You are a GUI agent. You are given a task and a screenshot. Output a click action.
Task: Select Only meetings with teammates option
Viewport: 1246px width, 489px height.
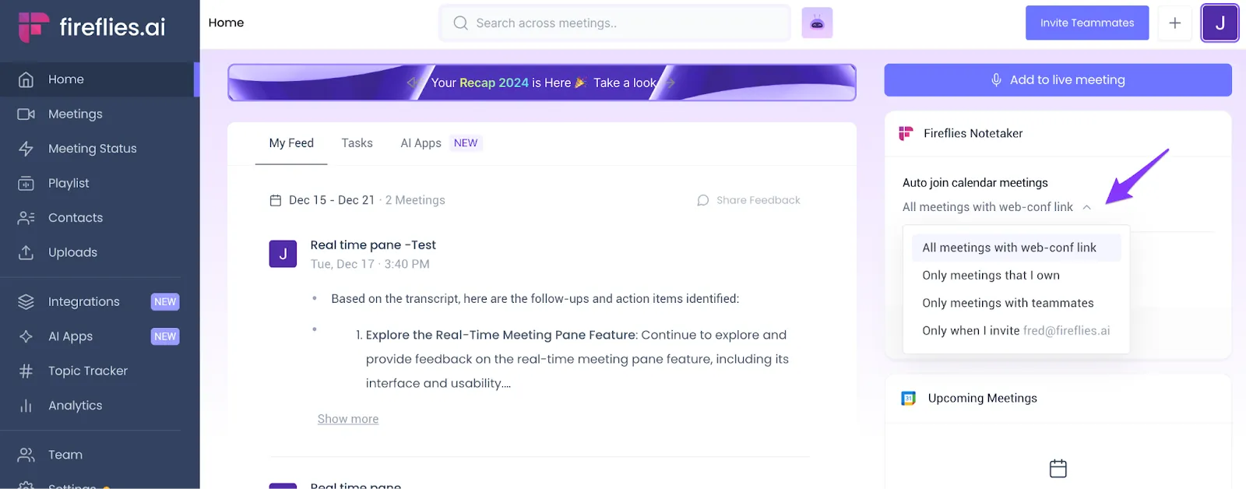click(1016, 303)
